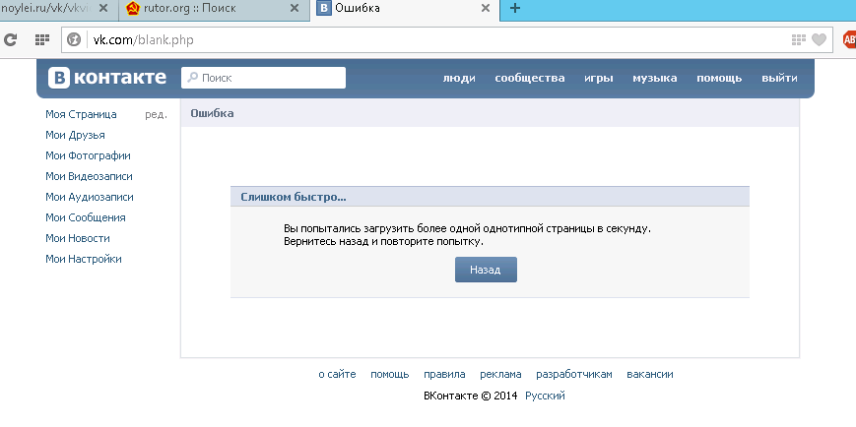This screenshot has height=427, width=856.
Task: Change language via Русский link
Action: click(x=545, y=396)
